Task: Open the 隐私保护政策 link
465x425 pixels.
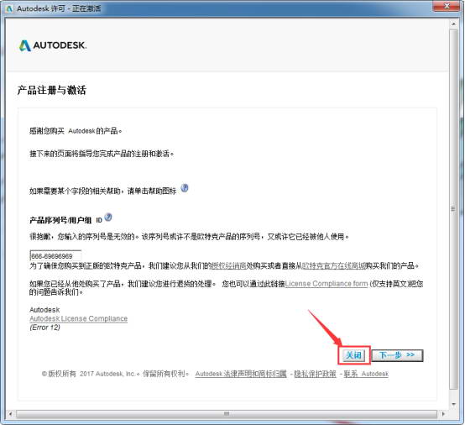Action: [x=315, y=374]
